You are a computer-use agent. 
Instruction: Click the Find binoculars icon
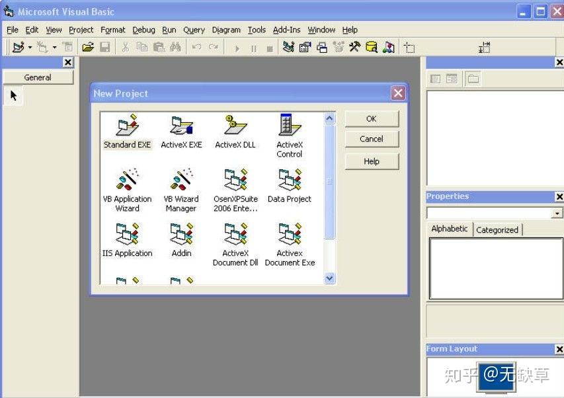tap(175, 47)
